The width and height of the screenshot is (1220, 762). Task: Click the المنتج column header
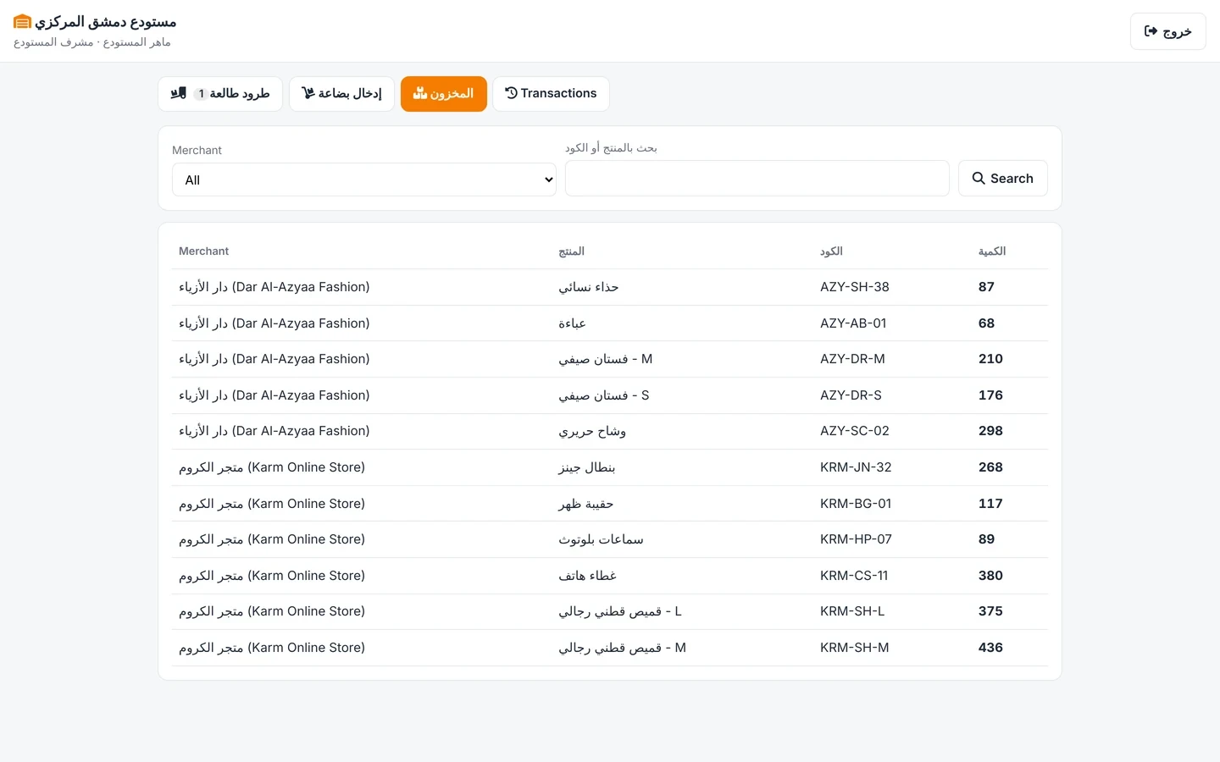click(x=572, y=251)
